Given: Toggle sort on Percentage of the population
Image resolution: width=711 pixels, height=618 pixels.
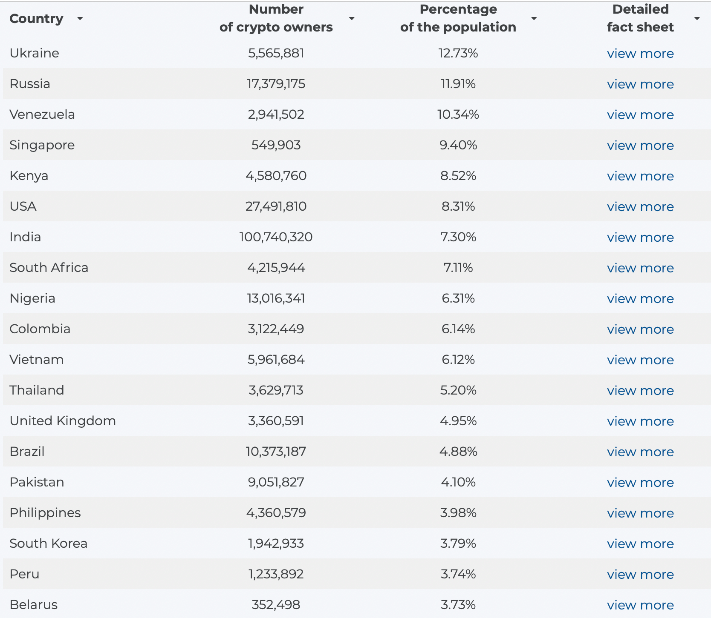Looking at the screenshot, I should [x=534, y=19].
